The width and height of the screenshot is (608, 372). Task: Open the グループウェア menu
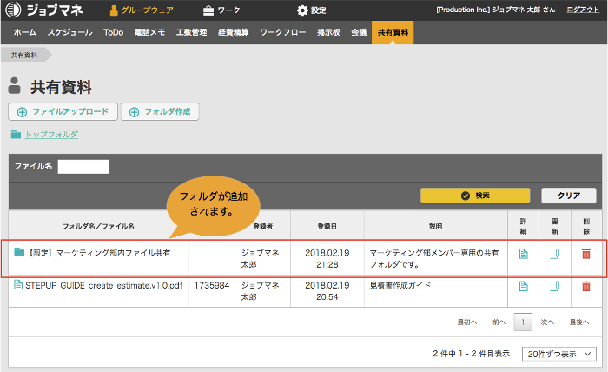pos(141,10)
